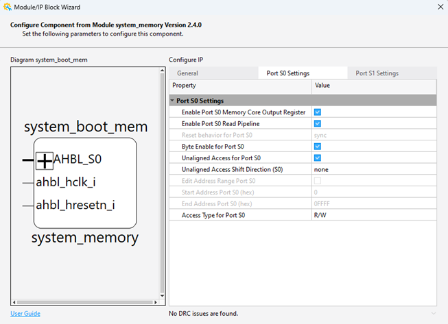Click the 'No DRC issues are found.' message

click(x=204, y=314)
